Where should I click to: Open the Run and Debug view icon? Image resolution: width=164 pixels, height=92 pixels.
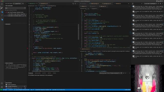2,8
